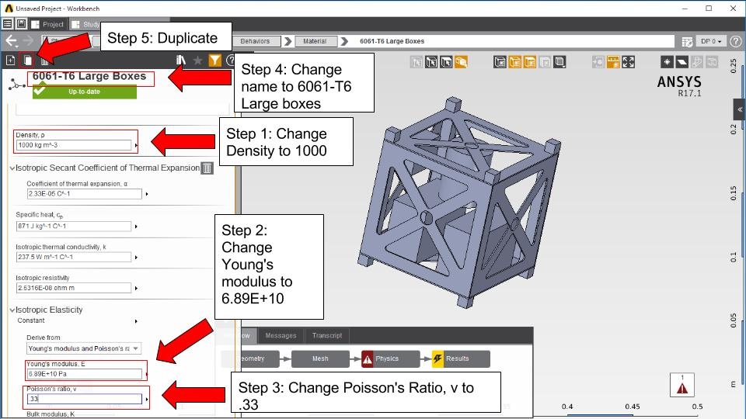This screenshot has height=419, width=746.
Task: Click the favorites star icon
Action: click(x=198, y=61)
